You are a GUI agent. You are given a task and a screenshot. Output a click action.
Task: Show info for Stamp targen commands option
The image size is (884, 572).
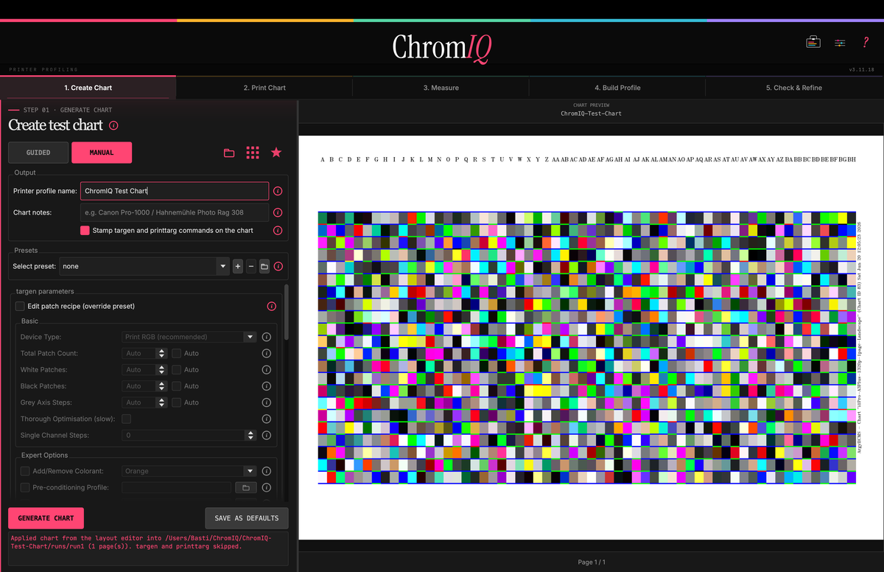coord(278,230)
